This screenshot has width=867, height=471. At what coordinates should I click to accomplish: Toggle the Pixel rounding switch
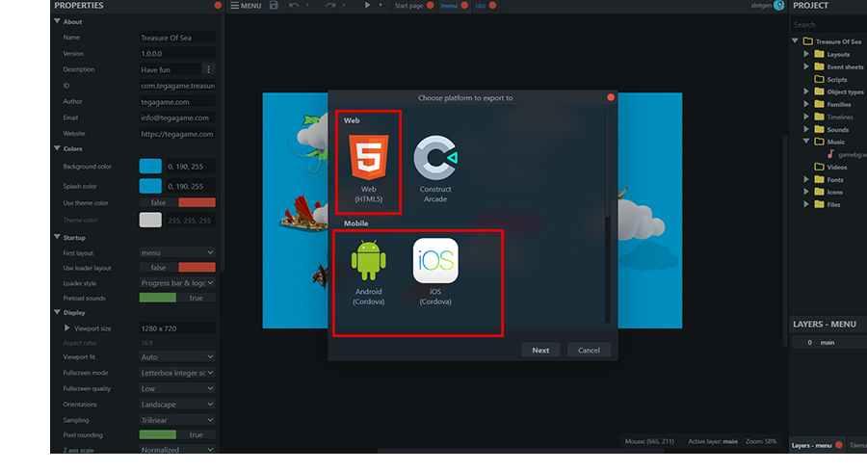177,435
